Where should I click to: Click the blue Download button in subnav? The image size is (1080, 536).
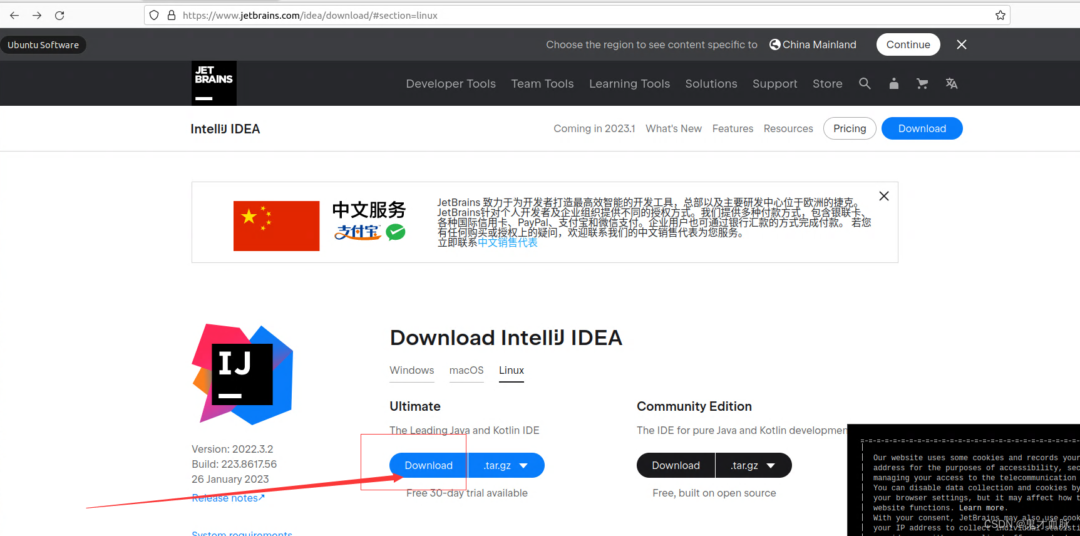(x=922, y=128)
